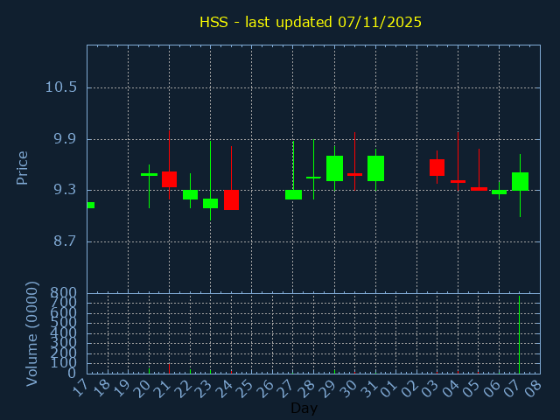560x420 pixels.
Task: Click the day 01 x-axis tick label
Action: (389, 387)
